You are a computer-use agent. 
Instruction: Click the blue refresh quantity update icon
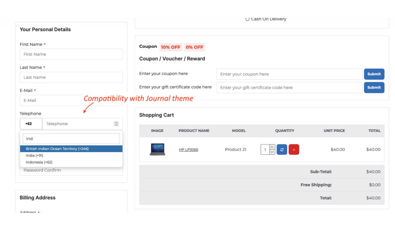pos(282,150)
